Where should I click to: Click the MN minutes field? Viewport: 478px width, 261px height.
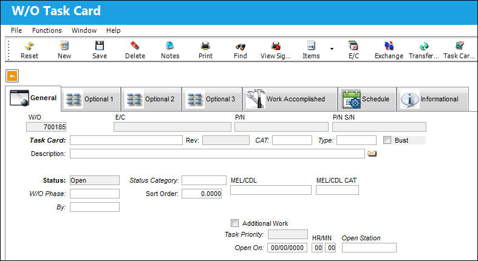(x=330, y=248)
